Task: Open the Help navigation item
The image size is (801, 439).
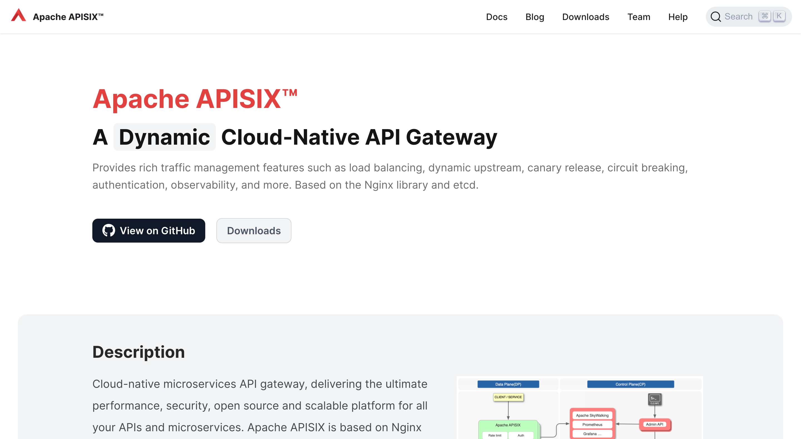Action: [x=678, y=17]
